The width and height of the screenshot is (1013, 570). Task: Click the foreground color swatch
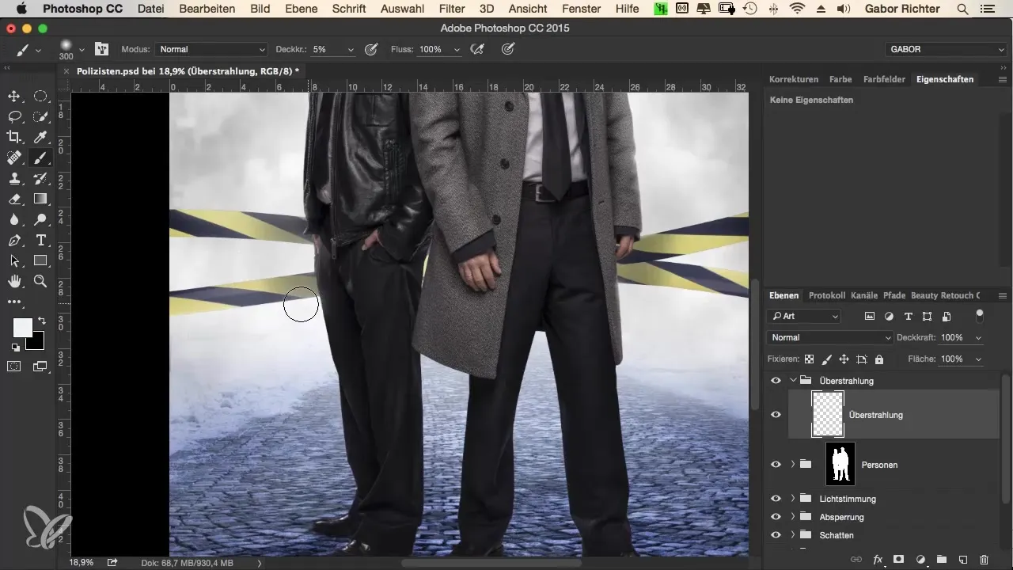(x=22, y=327)
